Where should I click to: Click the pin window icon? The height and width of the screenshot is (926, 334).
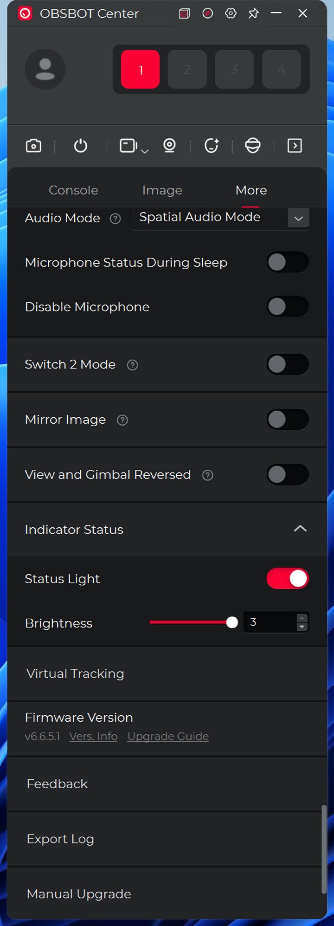(x=253, y=13)
